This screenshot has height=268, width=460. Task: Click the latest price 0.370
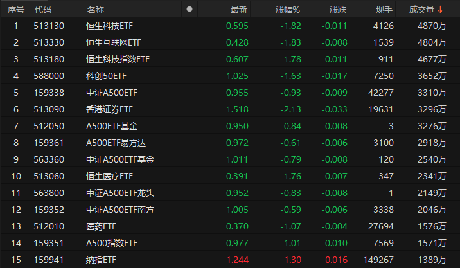pos(237,227)
